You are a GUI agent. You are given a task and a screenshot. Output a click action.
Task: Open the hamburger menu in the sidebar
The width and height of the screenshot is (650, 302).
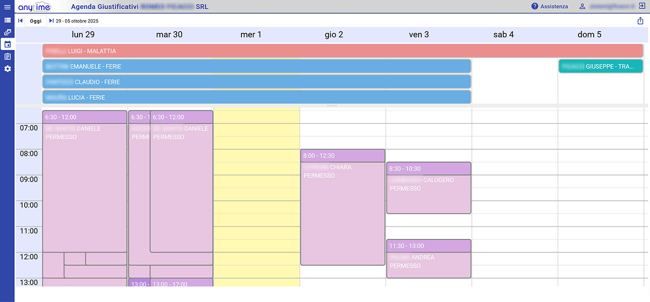tap(7, 7)
